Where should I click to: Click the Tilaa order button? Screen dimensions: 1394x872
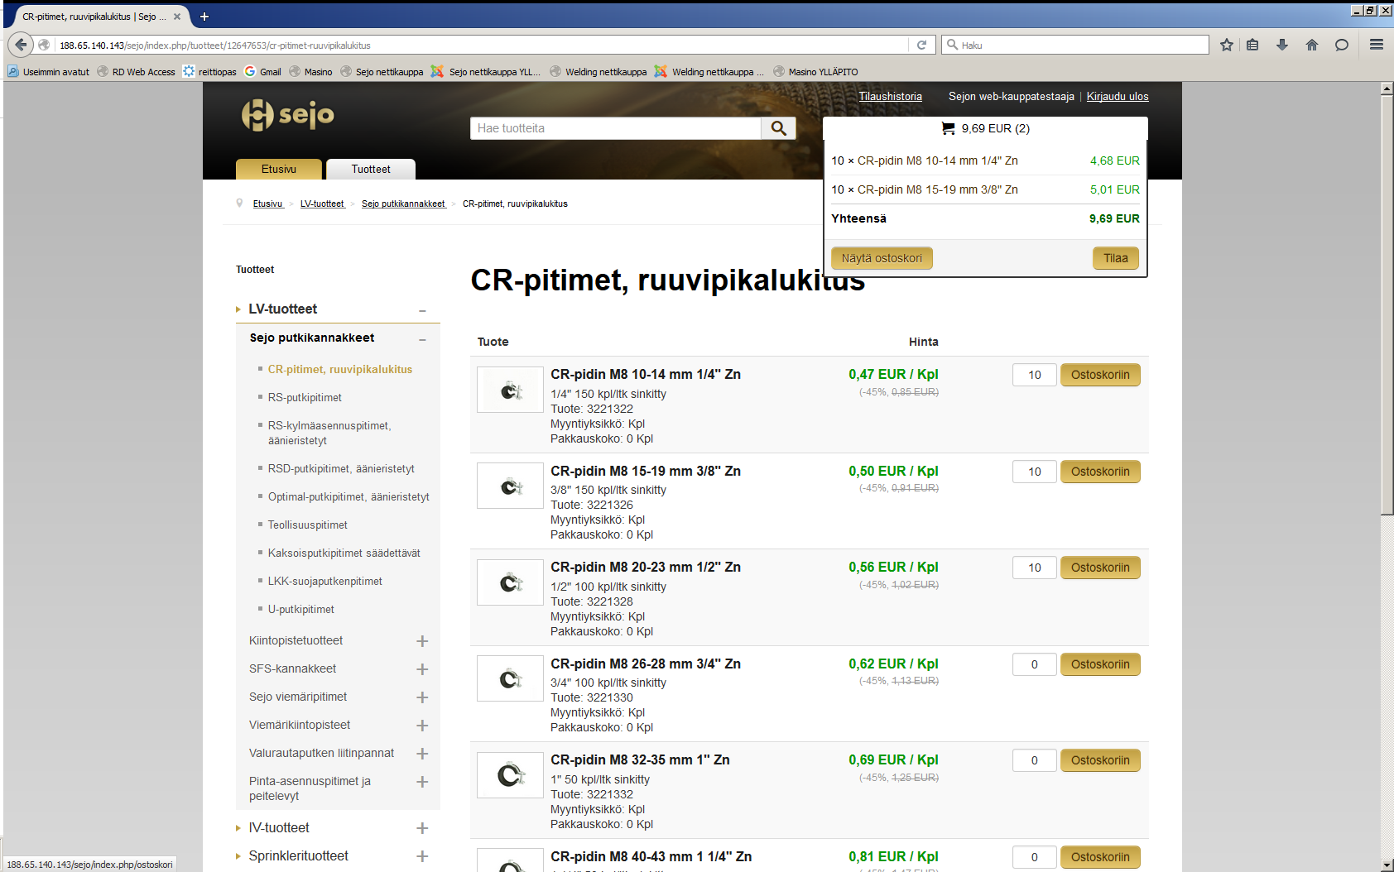coord(1116,258)
